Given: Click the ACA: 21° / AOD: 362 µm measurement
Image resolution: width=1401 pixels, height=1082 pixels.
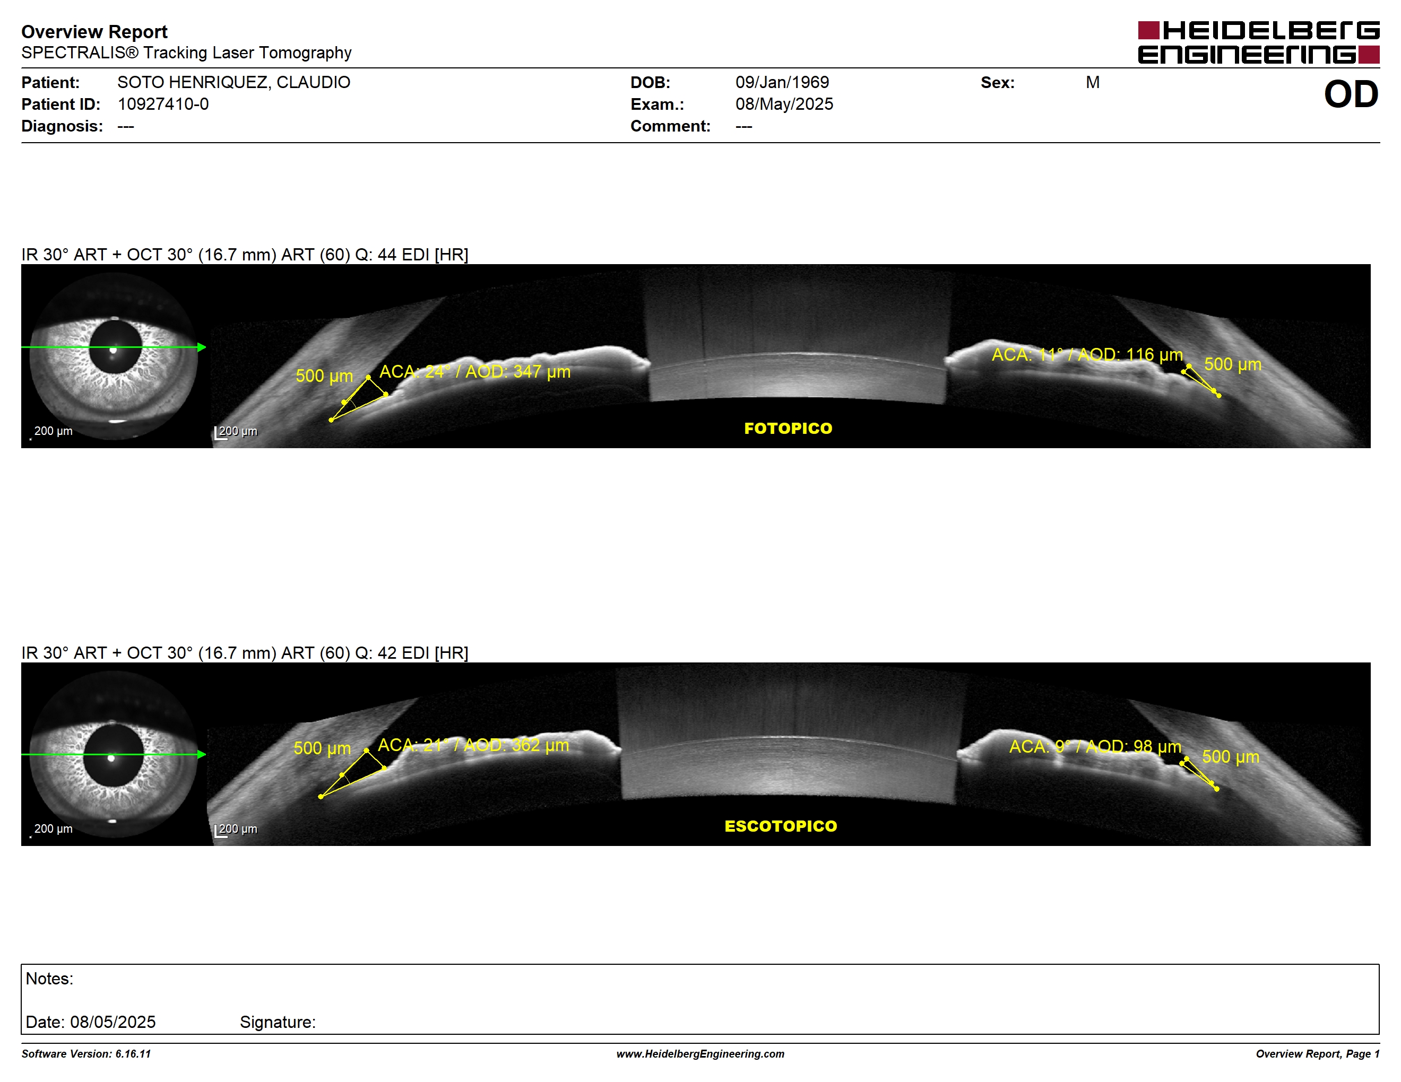Looking at the screenshot, I should point(473,745).
